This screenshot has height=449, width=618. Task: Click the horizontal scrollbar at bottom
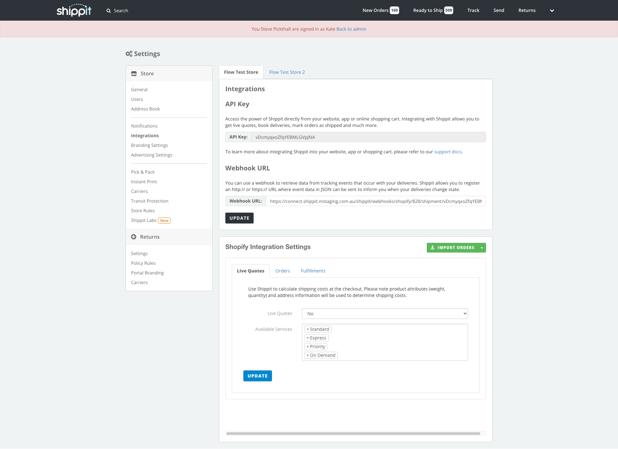pyautogui.click(x=353, y=434)
